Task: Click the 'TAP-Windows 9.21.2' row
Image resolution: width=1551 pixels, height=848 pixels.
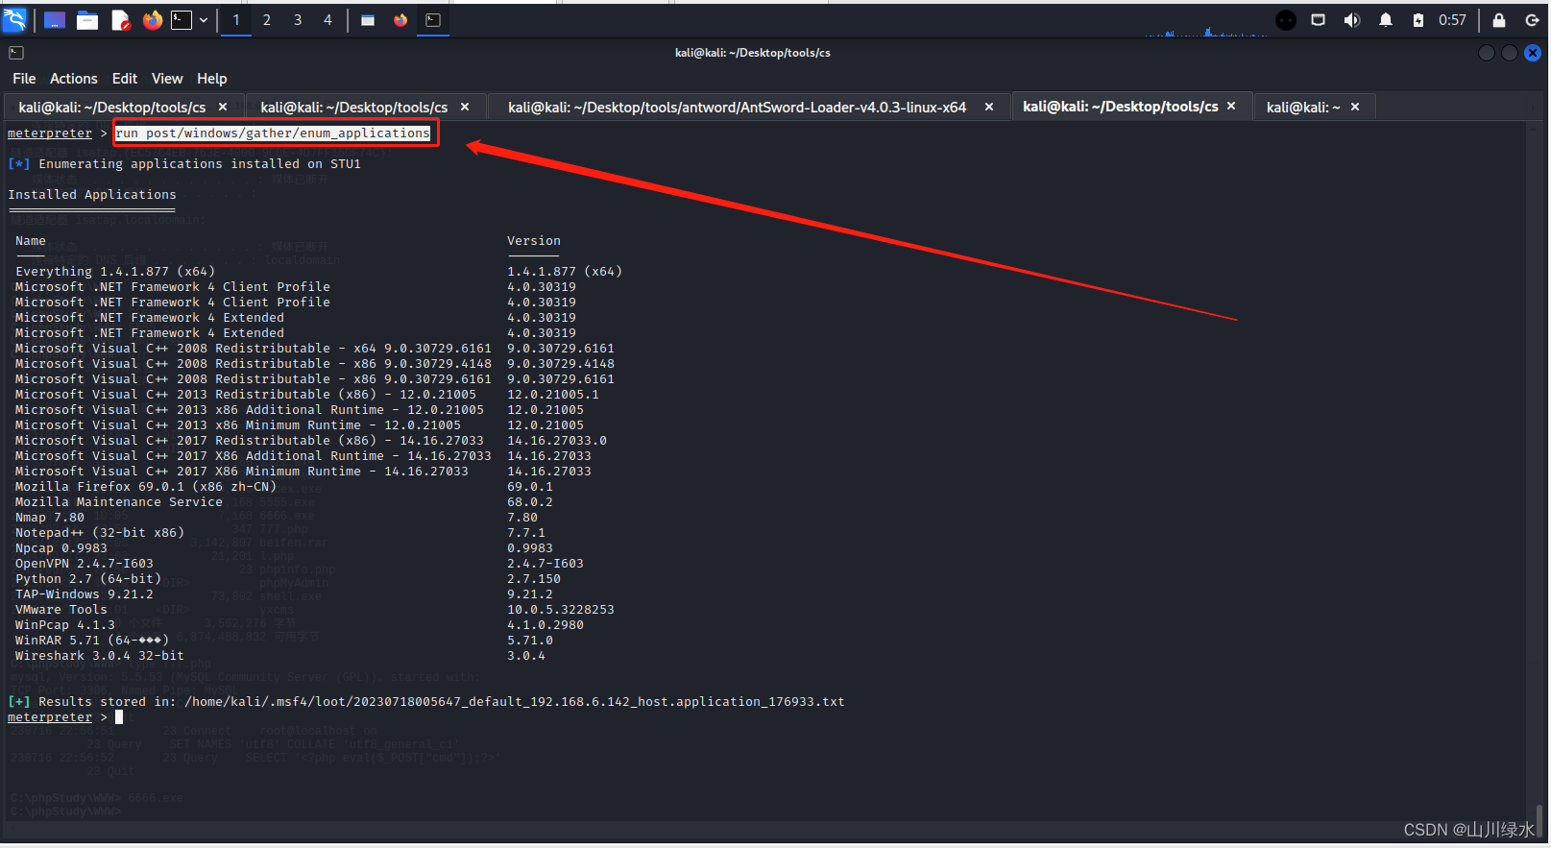Action: tap(284, 594)
